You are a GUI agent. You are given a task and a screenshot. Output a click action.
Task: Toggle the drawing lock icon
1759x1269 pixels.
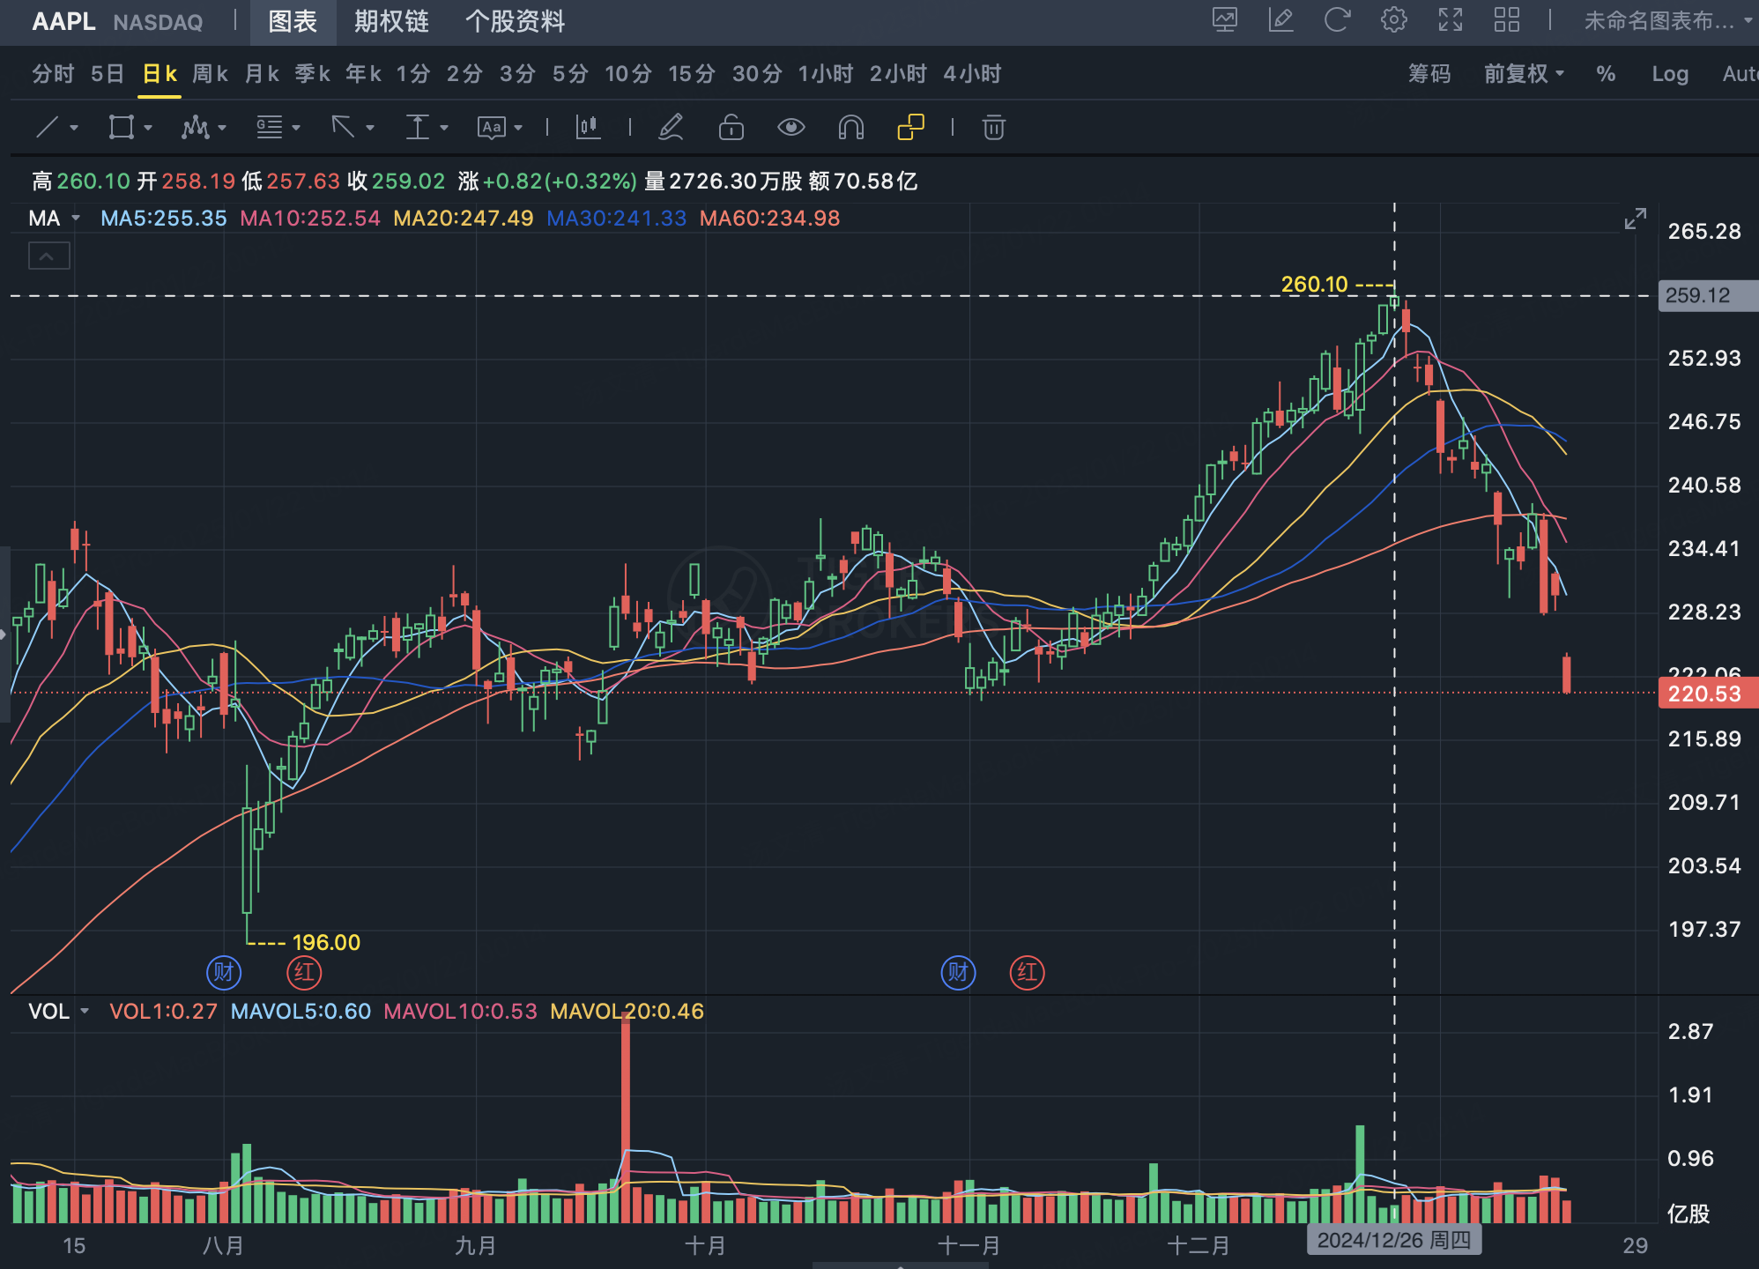pyautogui.click(x=731, y=128)
